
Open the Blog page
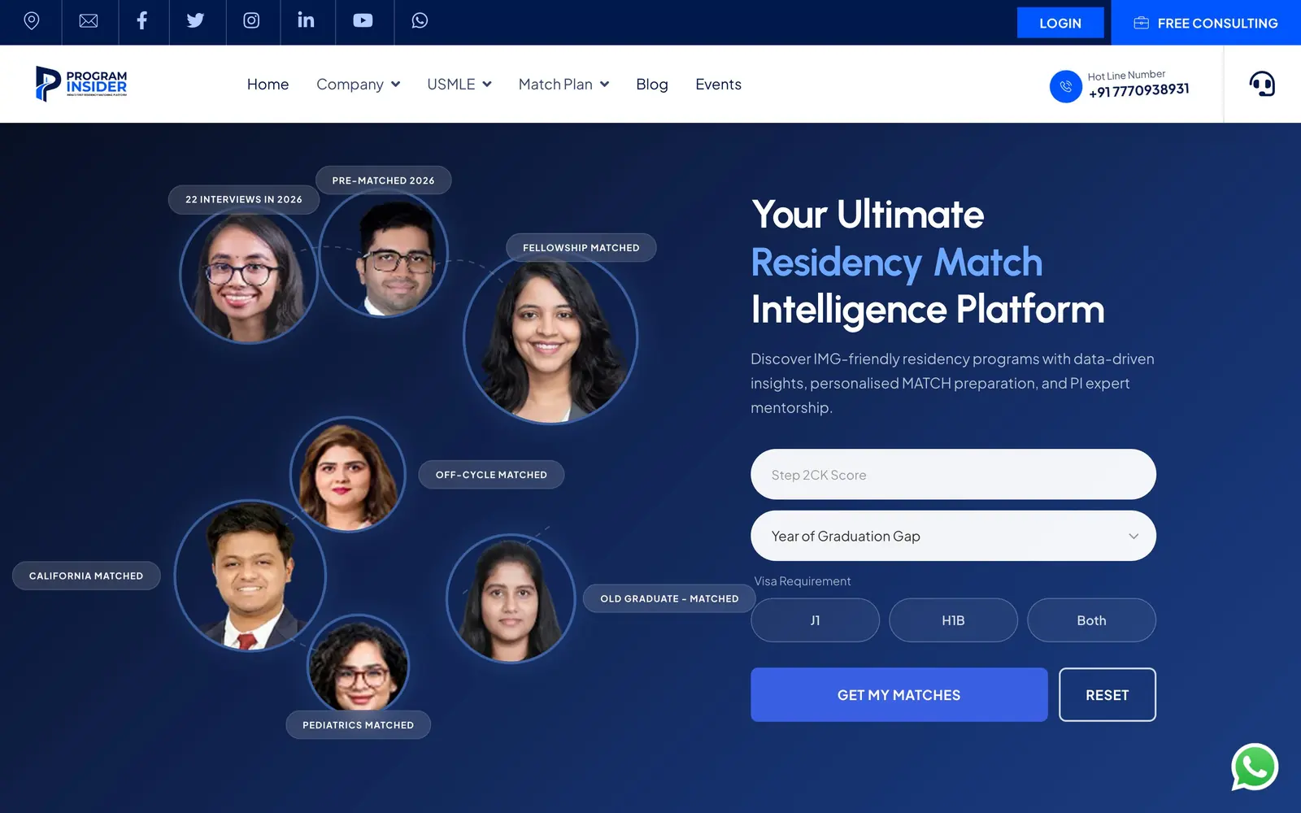(651, 85)
